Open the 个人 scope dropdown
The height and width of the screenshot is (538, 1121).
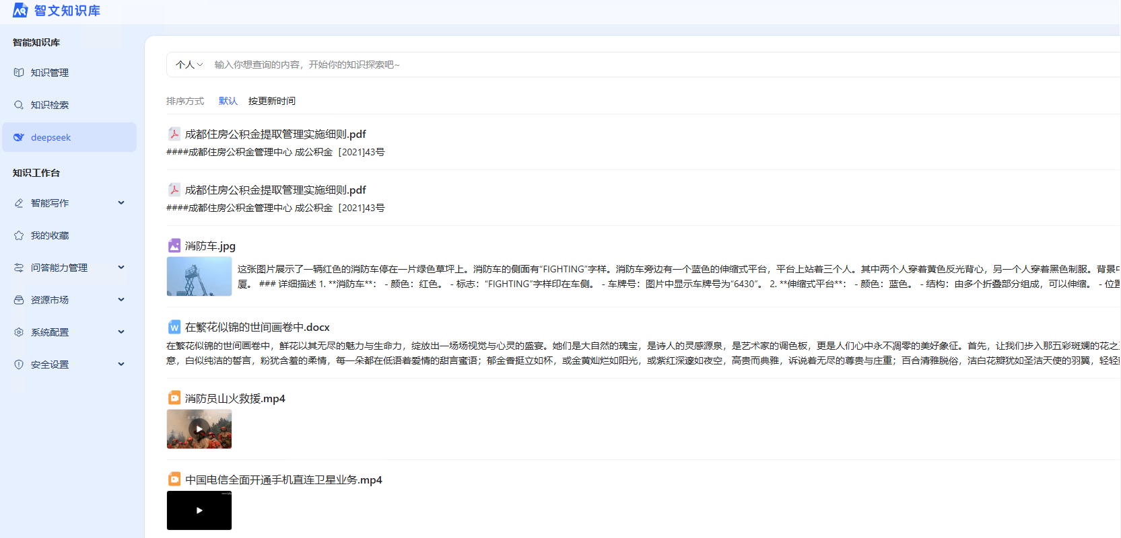189,65
